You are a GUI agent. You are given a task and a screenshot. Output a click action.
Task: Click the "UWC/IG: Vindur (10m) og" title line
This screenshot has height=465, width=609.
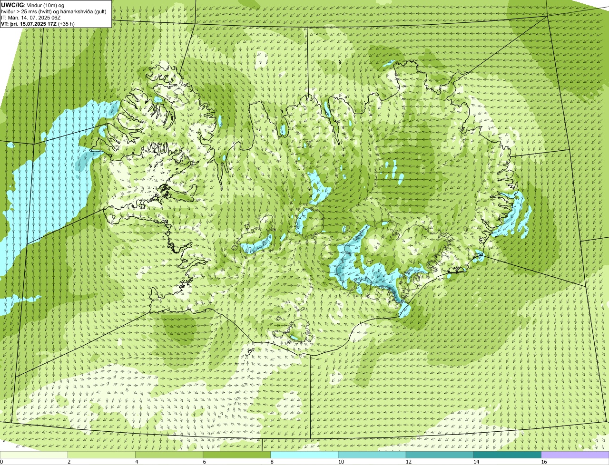[x=33, y=5]
